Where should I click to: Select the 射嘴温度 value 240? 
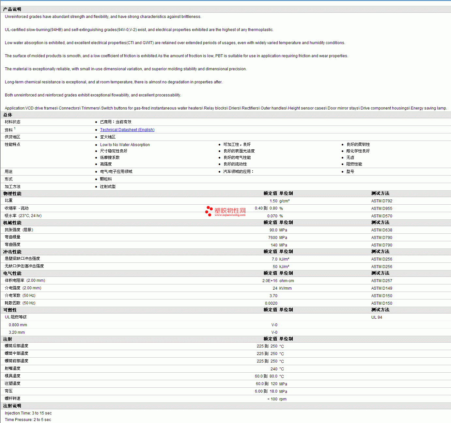click(274, 369)
